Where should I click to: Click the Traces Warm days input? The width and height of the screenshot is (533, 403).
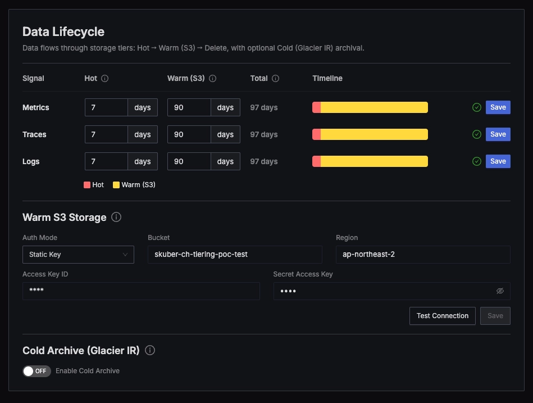tap(189, 134)
